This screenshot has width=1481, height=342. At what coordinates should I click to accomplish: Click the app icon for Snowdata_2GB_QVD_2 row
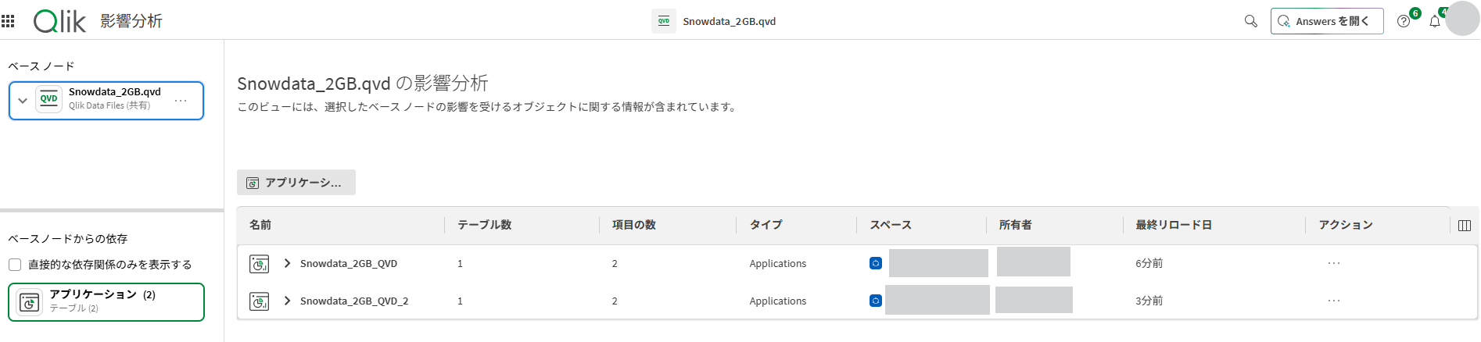[260, 301]
